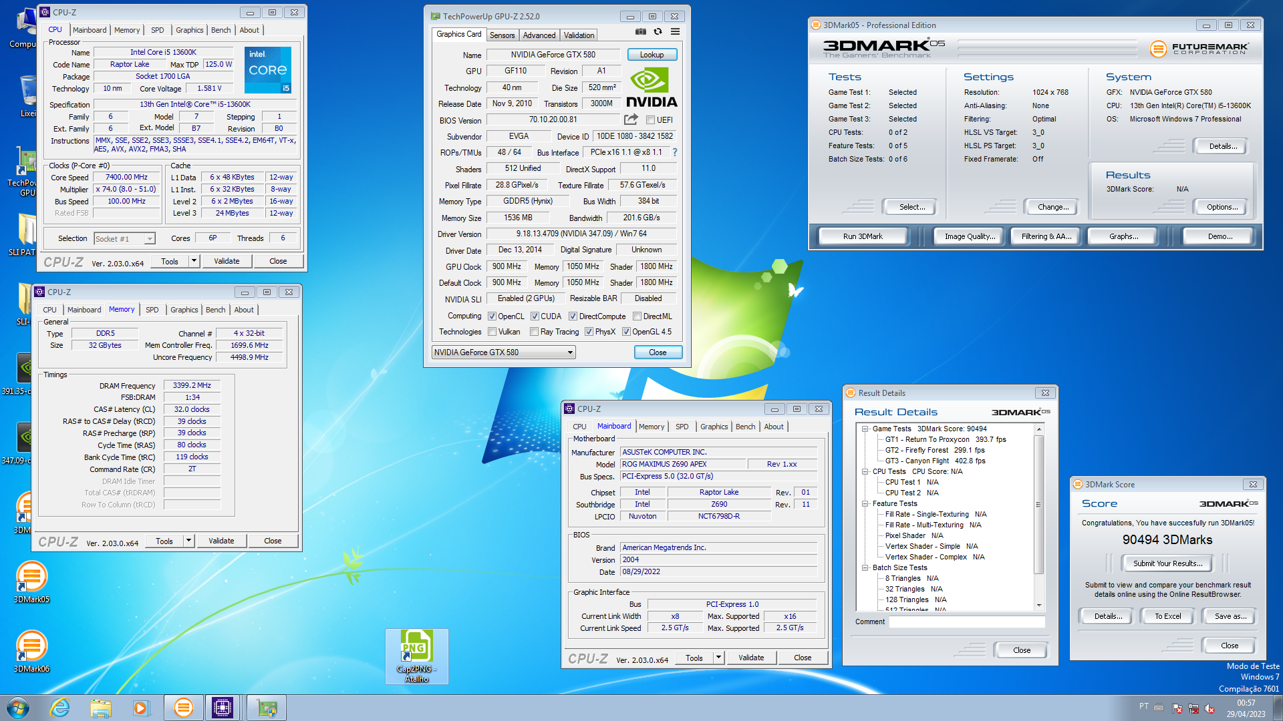Launch Internet Explorer from the taskbar
This screenshot has width=1283, height=721.
click(60, 708)
